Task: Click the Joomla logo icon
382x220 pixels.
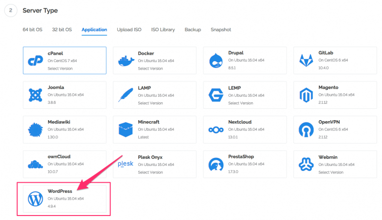Action: click(35, 95)
